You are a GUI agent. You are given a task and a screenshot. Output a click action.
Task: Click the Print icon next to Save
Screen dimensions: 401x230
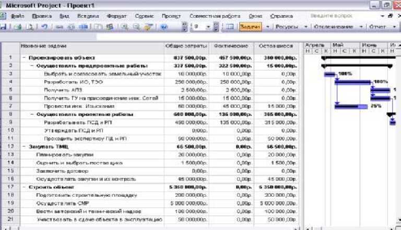tap(17, 27)
